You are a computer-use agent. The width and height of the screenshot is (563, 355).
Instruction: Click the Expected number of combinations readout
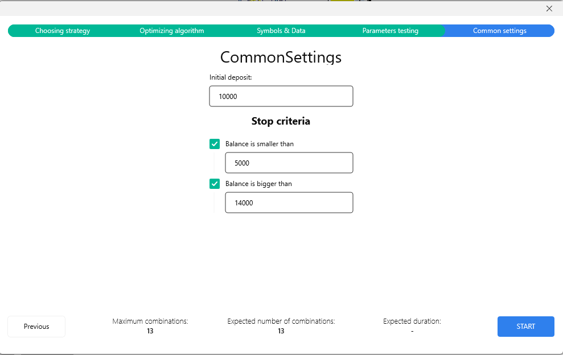[x=281, y=326]
